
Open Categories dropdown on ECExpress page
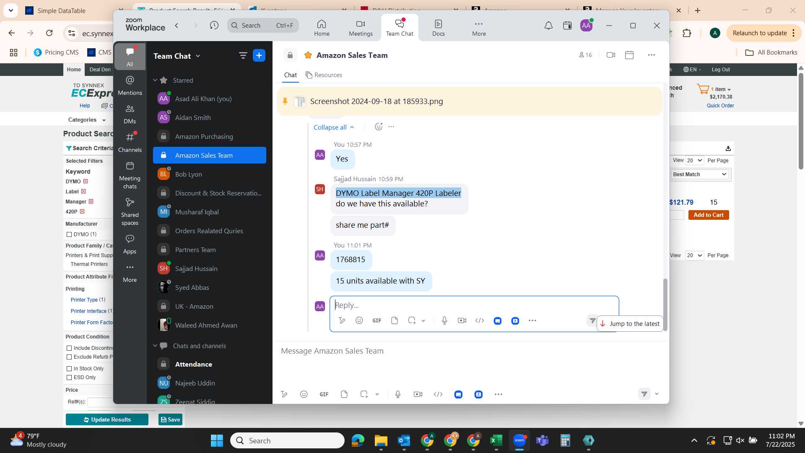pos(87,120)
